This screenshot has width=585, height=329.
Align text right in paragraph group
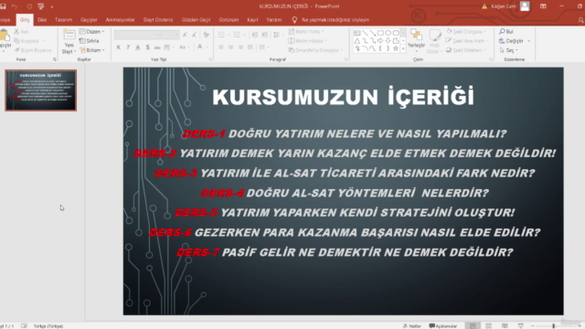pos(240,47)
